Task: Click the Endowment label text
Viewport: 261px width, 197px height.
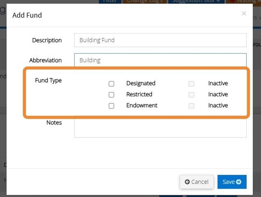Action: click(x=142, y=105)
